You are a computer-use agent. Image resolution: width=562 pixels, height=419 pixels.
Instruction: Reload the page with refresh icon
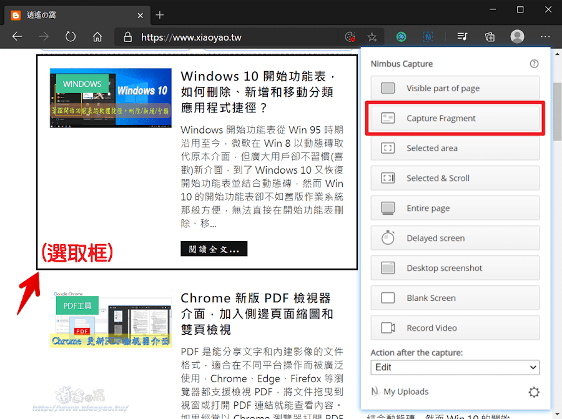tap(70, 37)
